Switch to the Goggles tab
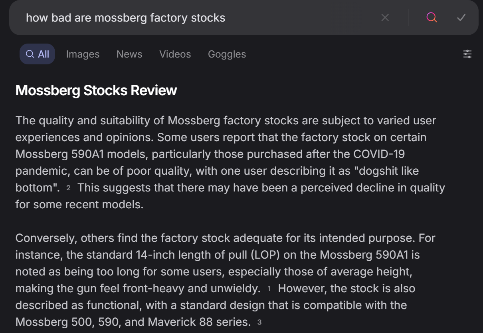This screenshot has width=483, height=333. coord(227,54)
